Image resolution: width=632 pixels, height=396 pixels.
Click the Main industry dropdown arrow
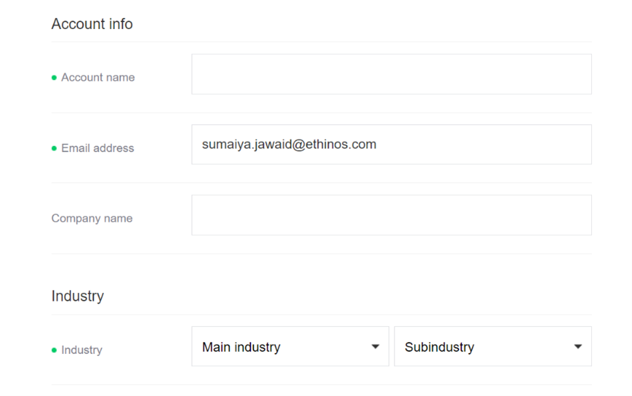375,347
